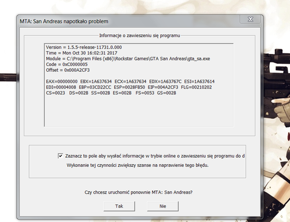This screenshot has height=222, width=290.
Task: Click the ES=002B segment value
Action: click(x=122, y=93)
